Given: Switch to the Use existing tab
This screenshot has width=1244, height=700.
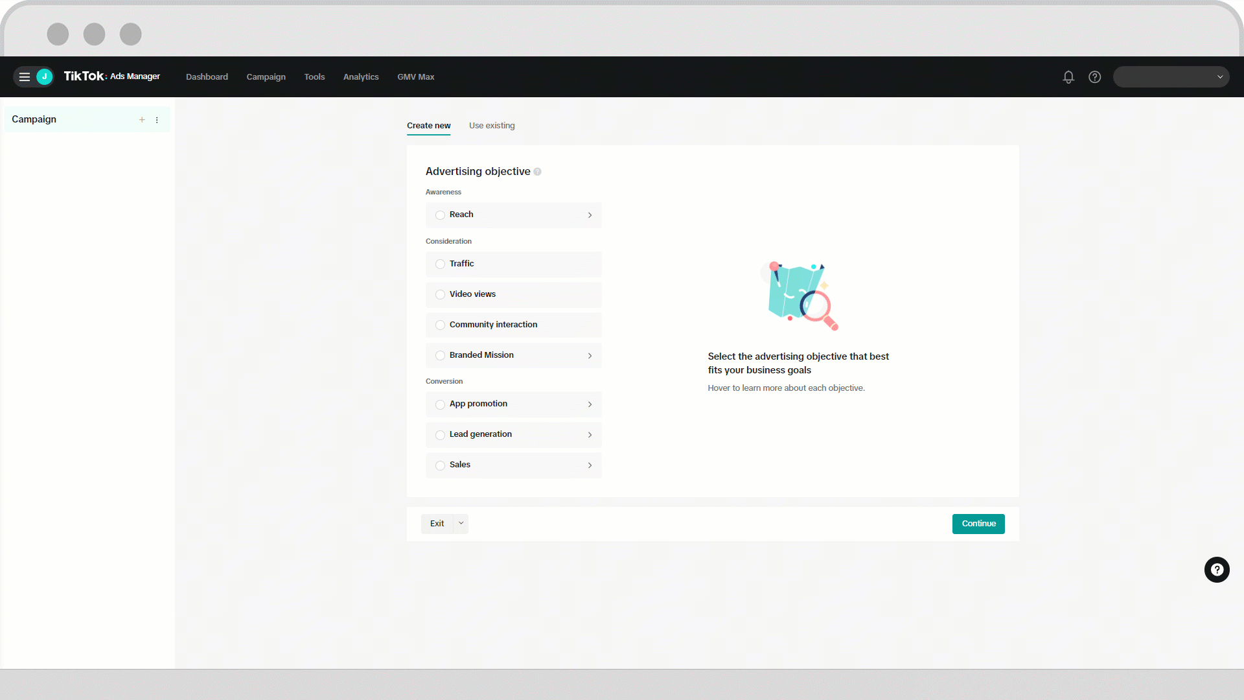Looking at the screenshot, I should tap(492, 126).
